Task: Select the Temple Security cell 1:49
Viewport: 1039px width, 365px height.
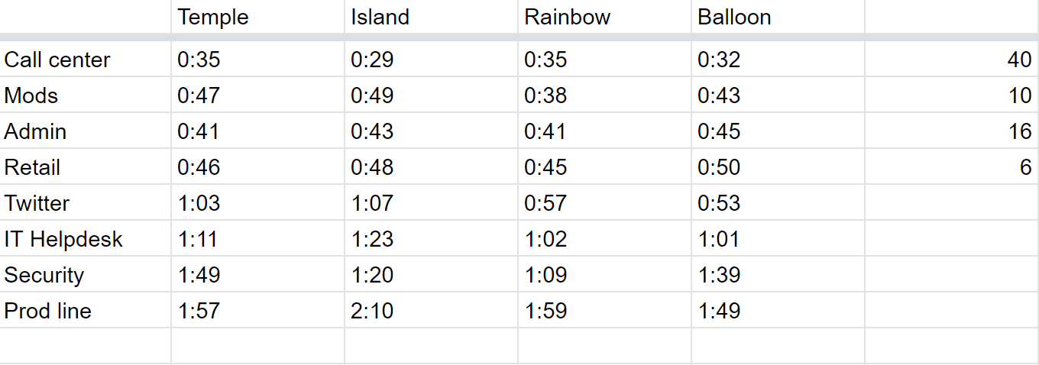Action: point(257,275)
